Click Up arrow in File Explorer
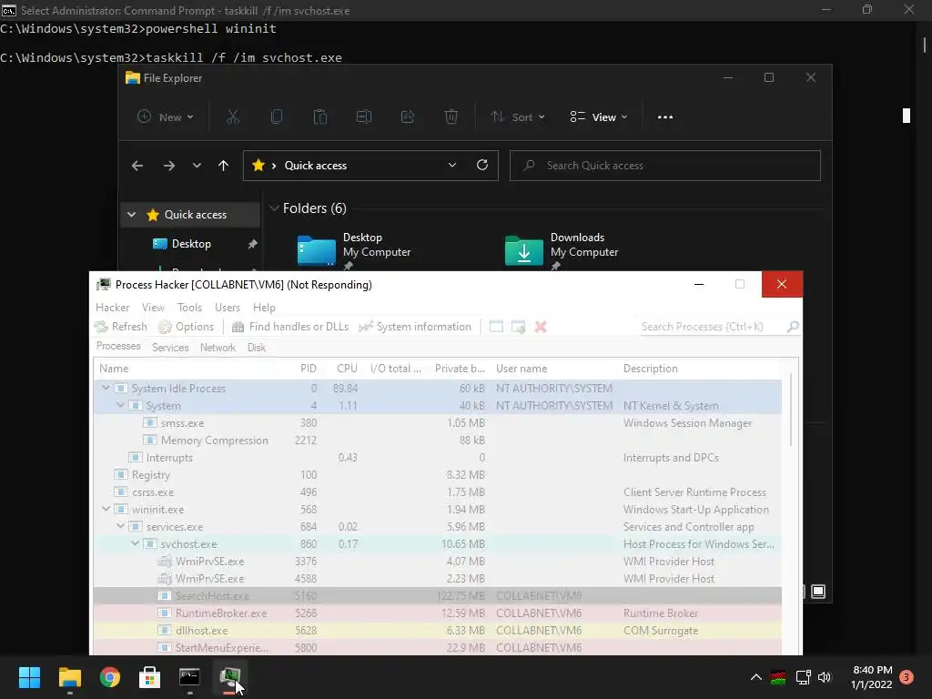 [x=224, y=166]
